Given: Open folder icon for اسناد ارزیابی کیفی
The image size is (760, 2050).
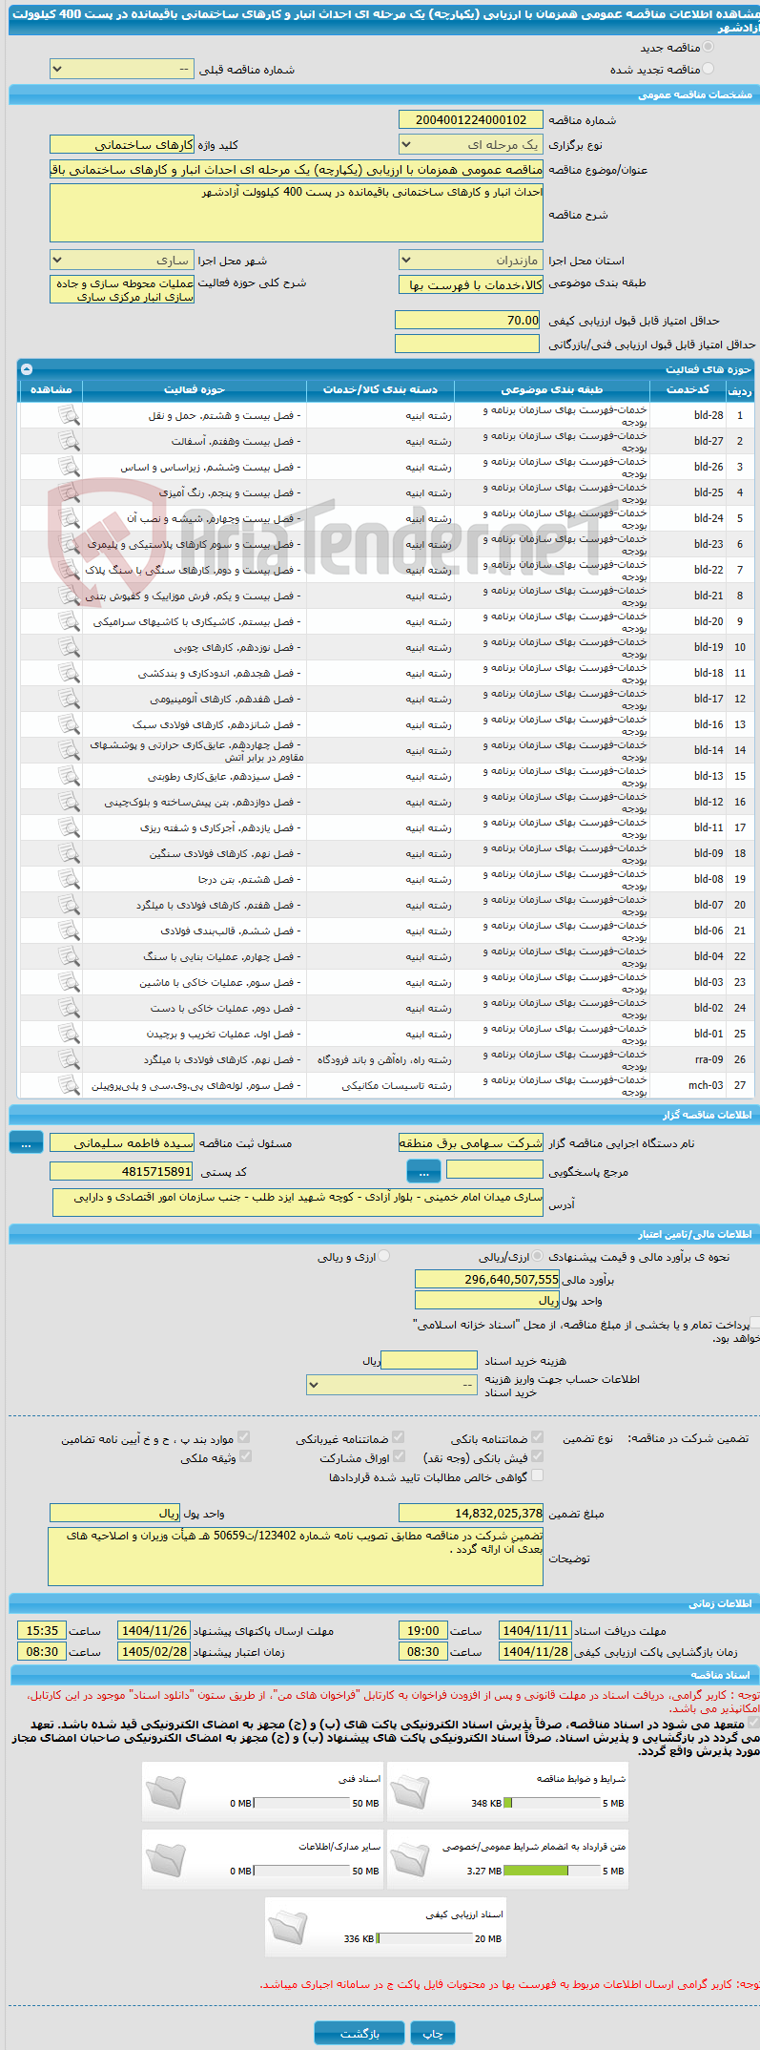Looking at the screenshot, I should point(288,1927).
